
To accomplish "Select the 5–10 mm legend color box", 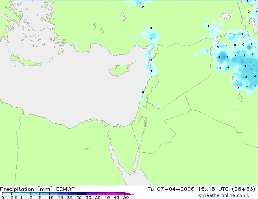I will (x=44, y=194).
